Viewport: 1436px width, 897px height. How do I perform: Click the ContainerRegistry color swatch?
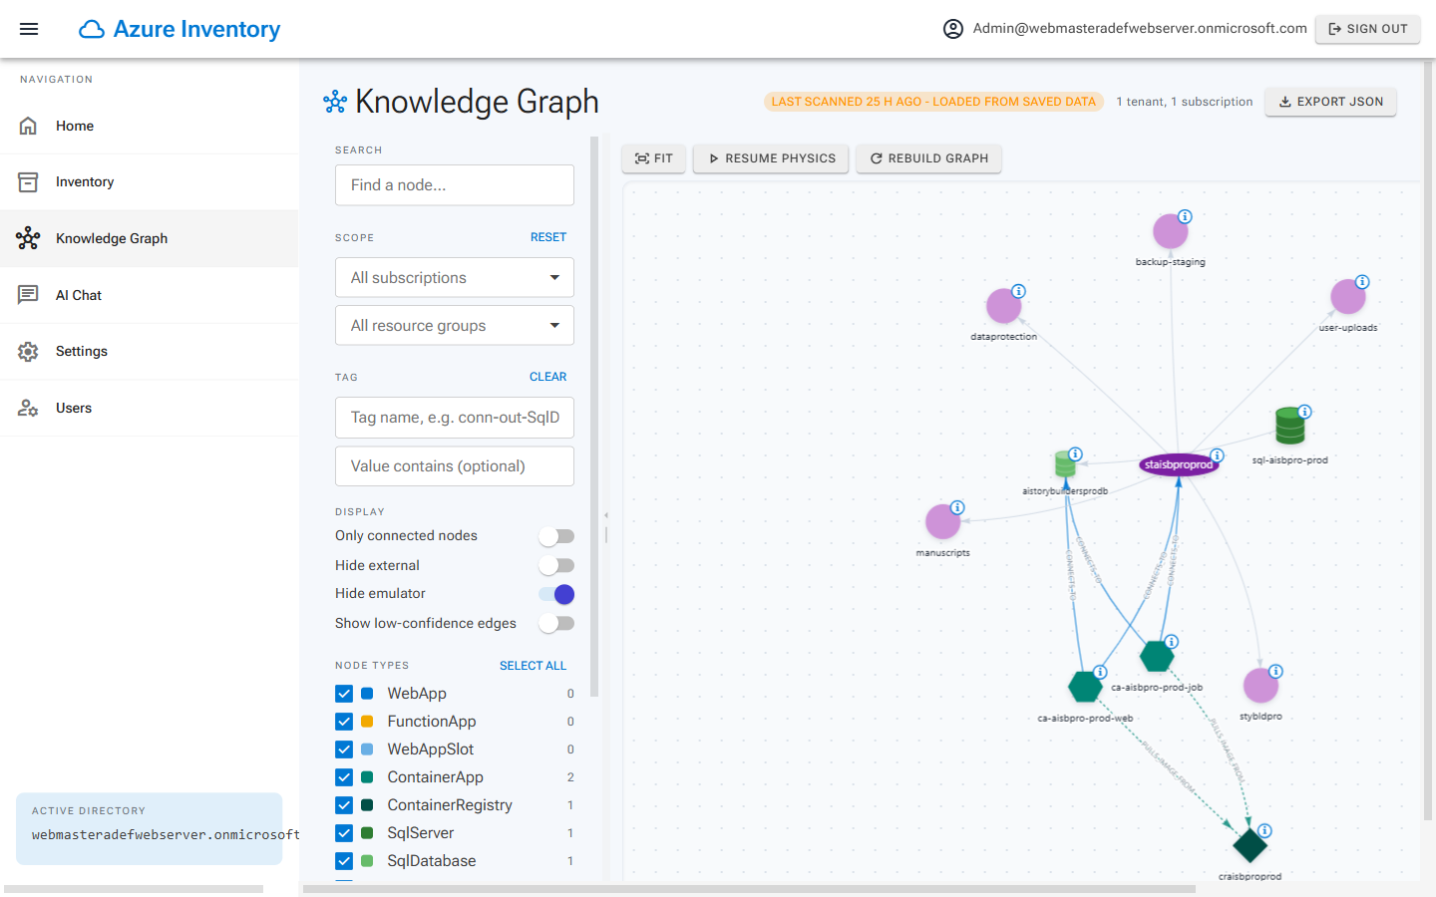(x=367, y=805)
